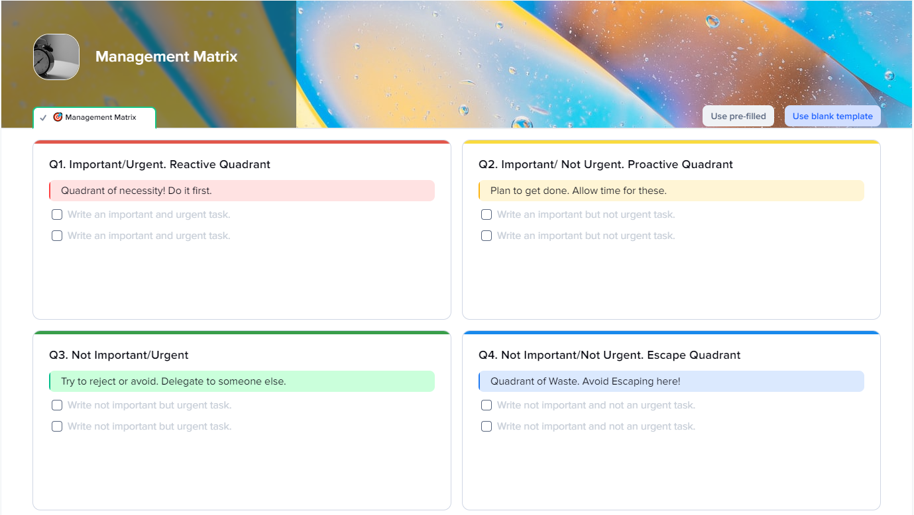Viewport: 914px width, 515px height.
Task: Toggle the second Q2 important but not urgent checkbox
Action: point(486,236)
